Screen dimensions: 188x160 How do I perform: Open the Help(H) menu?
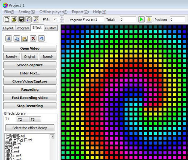pyautogui.click(x=100, y=12)
